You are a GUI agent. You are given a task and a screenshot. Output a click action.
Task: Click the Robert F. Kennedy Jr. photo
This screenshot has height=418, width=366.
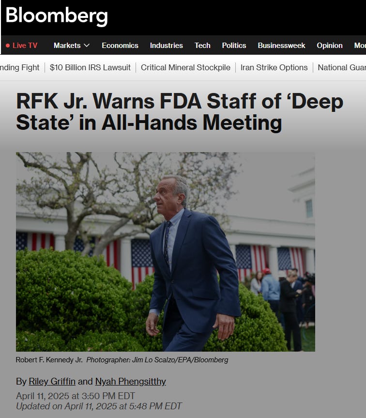click(166, 252)
